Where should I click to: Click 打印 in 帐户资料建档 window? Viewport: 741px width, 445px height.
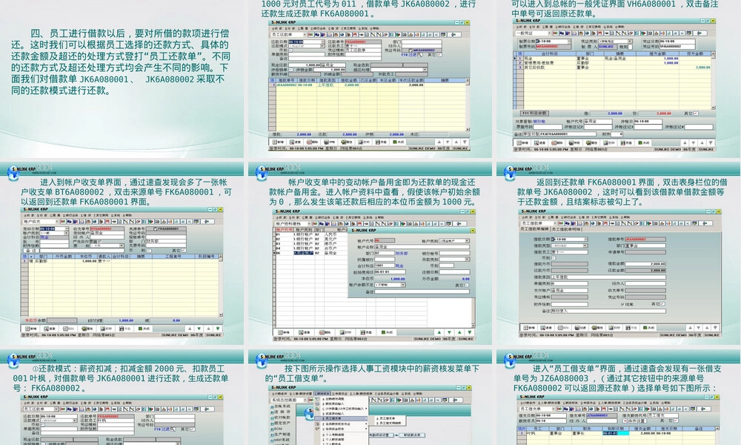click(345, 332)
